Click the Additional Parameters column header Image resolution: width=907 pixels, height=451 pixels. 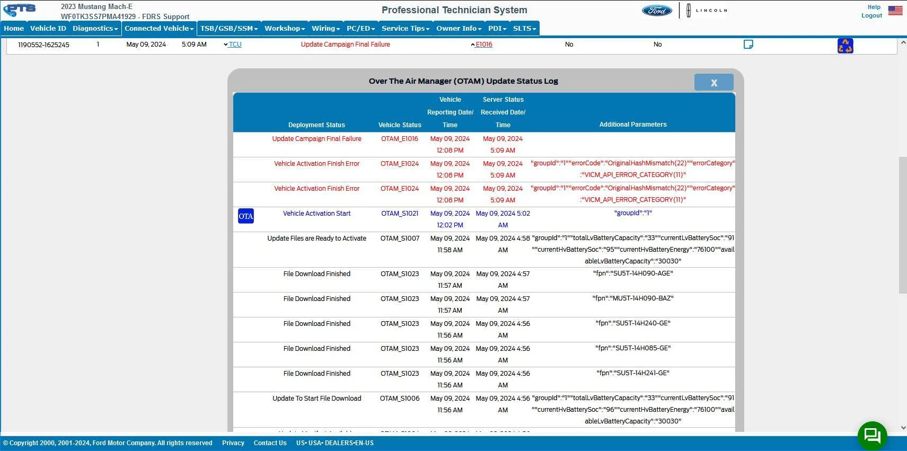point(633,125)
